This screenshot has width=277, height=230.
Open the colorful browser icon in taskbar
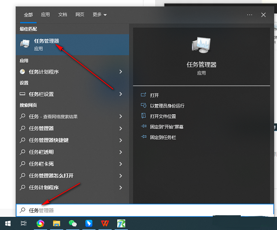click(x=40, y=224)
